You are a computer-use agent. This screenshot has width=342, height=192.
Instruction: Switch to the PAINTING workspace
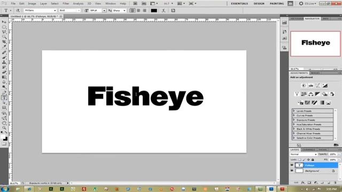pyautogui.click(x=277, y=4)
